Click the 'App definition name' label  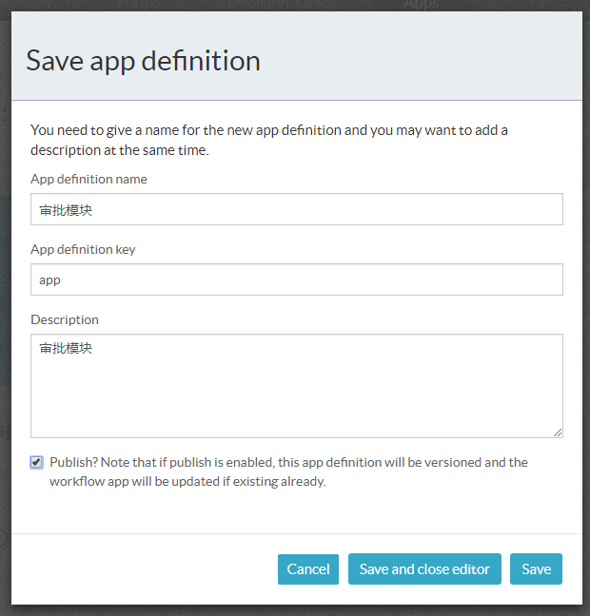[x=88, y=179]
